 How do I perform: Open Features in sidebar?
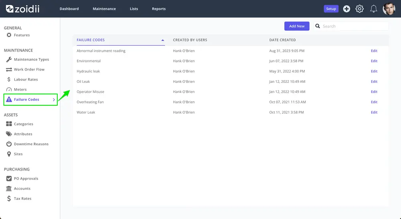pyautogui.click(x=22, y=35)
